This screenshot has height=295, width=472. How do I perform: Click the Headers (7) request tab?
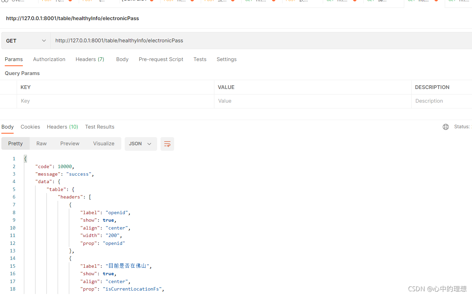90,59
